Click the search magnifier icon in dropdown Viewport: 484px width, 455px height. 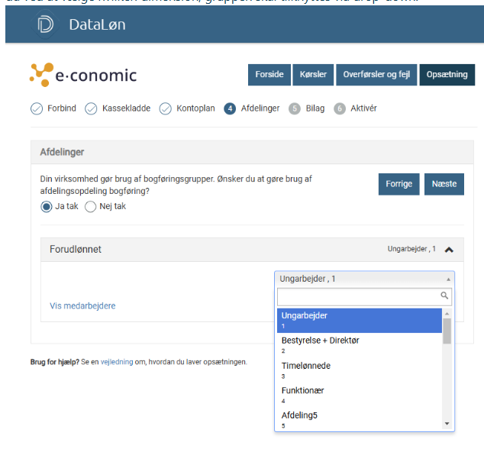444,295
